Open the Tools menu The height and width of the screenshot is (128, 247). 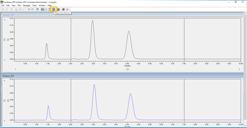[x=35, y=5]
